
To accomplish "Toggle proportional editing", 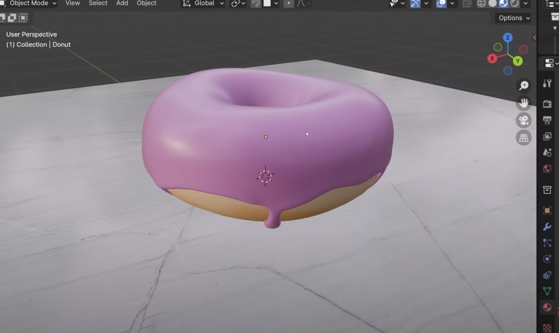I will click(288, 3).
